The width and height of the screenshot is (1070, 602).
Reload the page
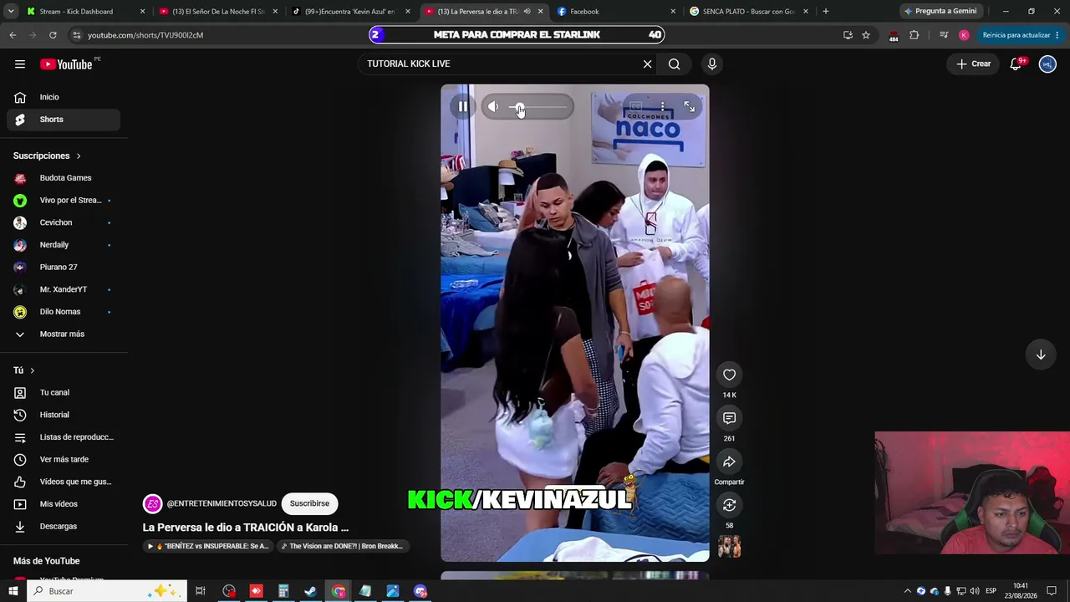(x=53, y=35)
